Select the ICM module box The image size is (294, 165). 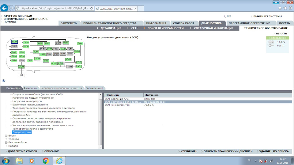tap(36, 52)
